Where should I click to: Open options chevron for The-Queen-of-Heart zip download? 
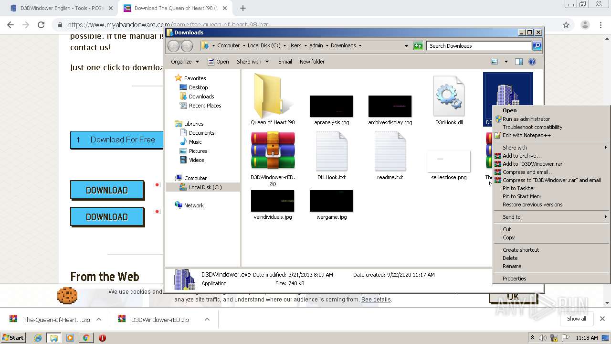(x=99, y=319)
